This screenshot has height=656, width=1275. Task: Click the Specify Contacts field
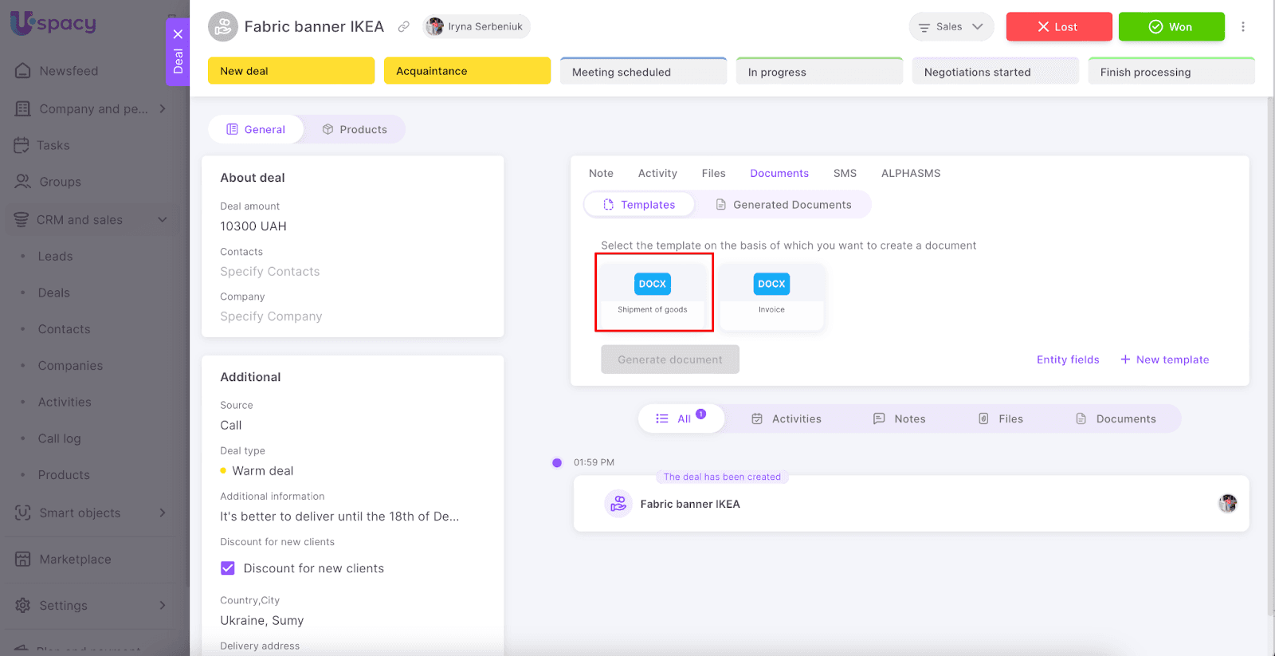coord(270,272)
